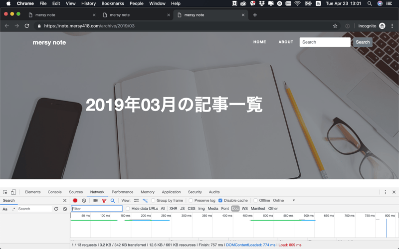Toggle the device toolbar icon
The image size is (399, 249).
(x=13, y=192)
